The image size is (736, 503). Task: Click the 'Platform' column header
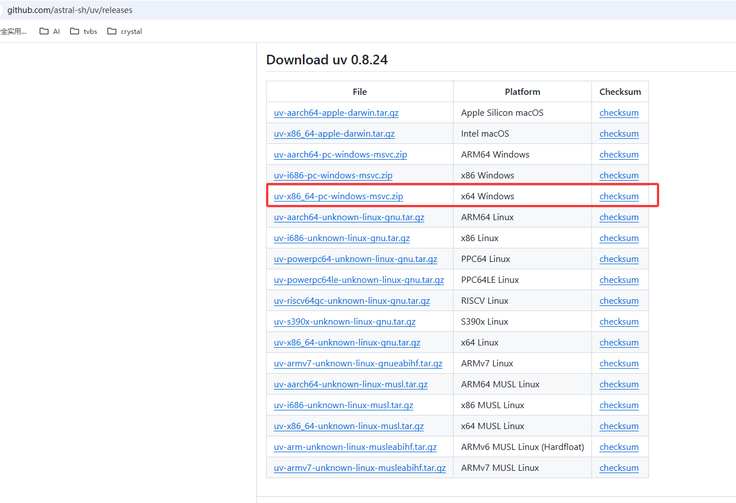[522, 92]
